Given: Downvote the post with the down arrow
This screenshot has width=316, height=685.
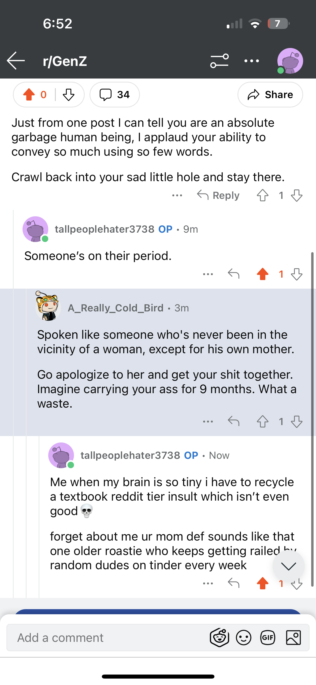Looking at the screenshot, I should point(69,95).
